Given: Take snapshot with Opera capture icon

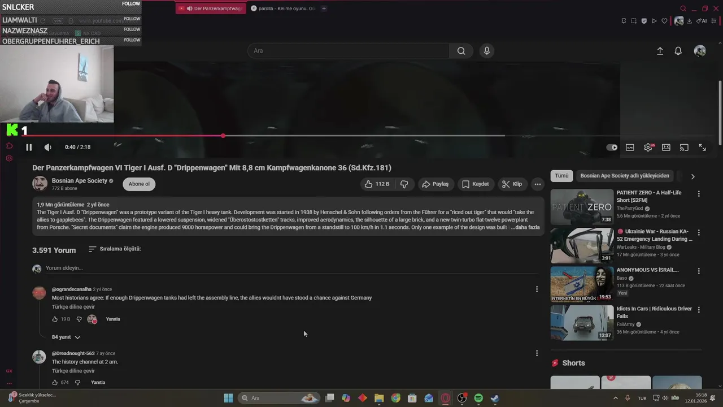Looking at the screenshot, I should click(x=634, y=21).
